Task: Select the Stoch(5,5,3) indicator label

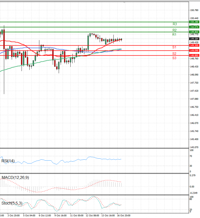Action: 12,203
